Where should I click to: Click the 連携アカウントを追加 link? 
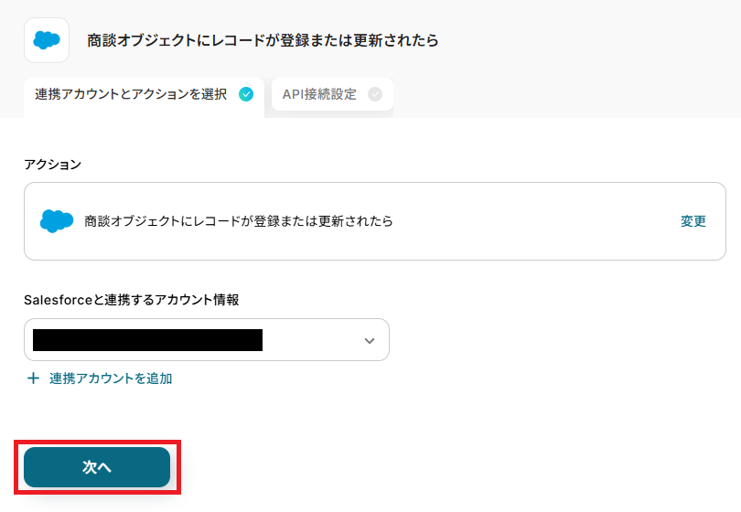[x=111, y=379]
